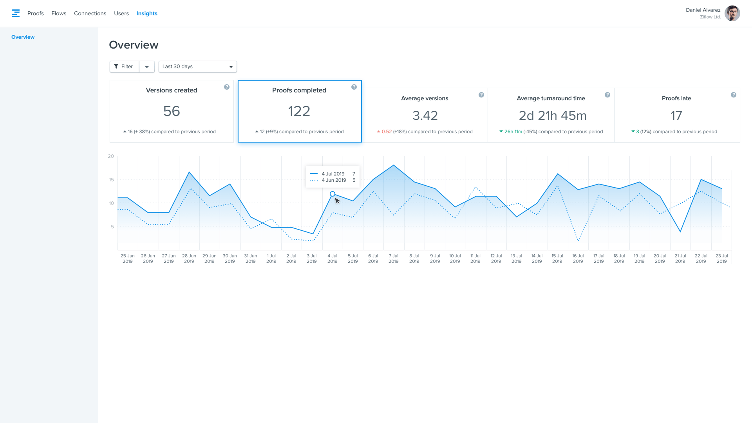Navigate to the Users section

click(x=121, y=13)
